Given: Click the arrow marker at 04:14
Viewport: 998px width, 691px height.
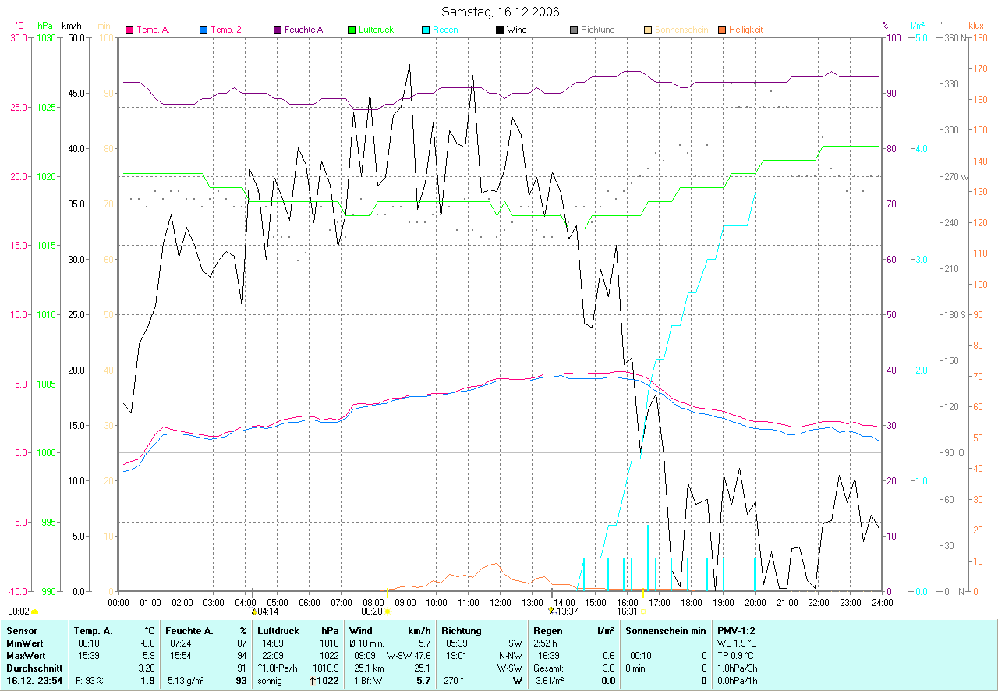Looking at the screenshot, I should tap(253, 612).
